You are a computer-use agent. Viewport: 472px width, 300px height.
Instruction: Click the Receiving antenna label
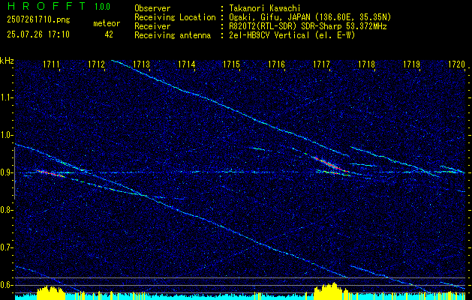pyautogui.click(x=173, y=35)
